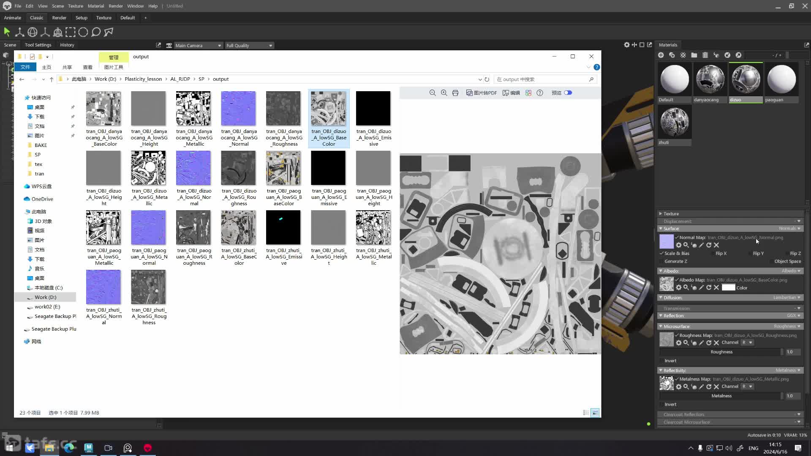The image size is (811, 456).
Task: Open the 查看 ribbon tab in explorer
Action: (x=87, y=67)
